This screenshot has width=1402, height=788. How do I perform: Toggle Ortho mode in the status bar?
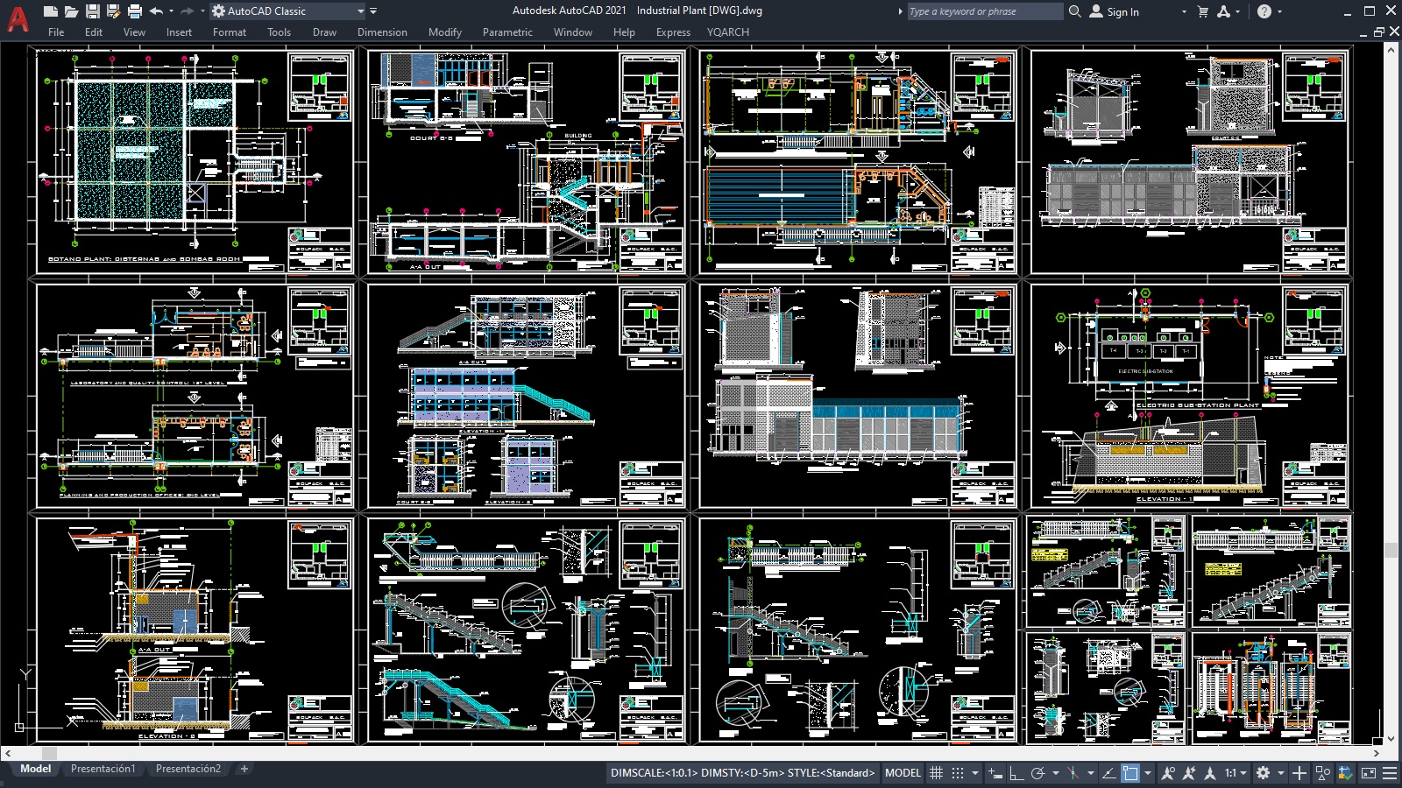click(1016, 773)
